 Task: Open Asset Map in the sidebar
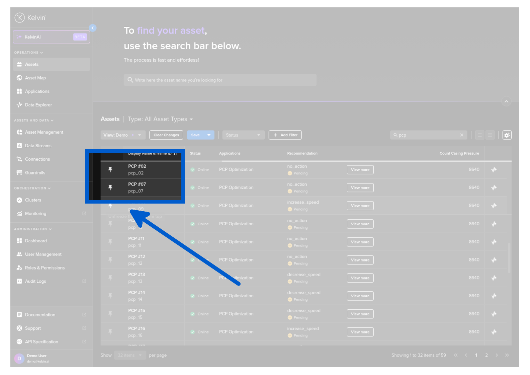pos(35,78)
